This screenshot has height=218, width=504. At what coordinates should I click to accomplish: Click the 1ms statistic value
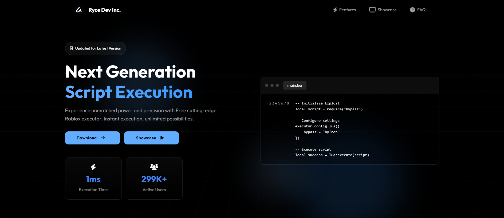(x=93, y=179)
